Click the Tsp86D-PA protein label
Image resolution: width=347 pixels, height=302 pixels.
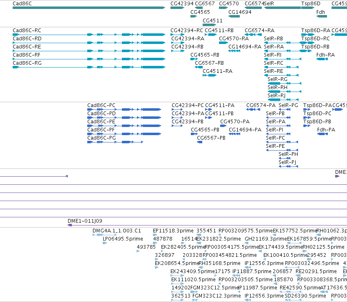click(318, 105)
